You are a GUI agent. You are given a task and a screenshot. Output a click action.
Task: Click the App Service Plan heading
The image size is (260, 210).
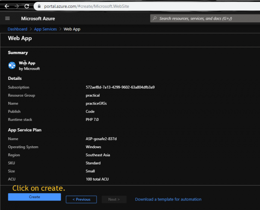click(25, 130)
